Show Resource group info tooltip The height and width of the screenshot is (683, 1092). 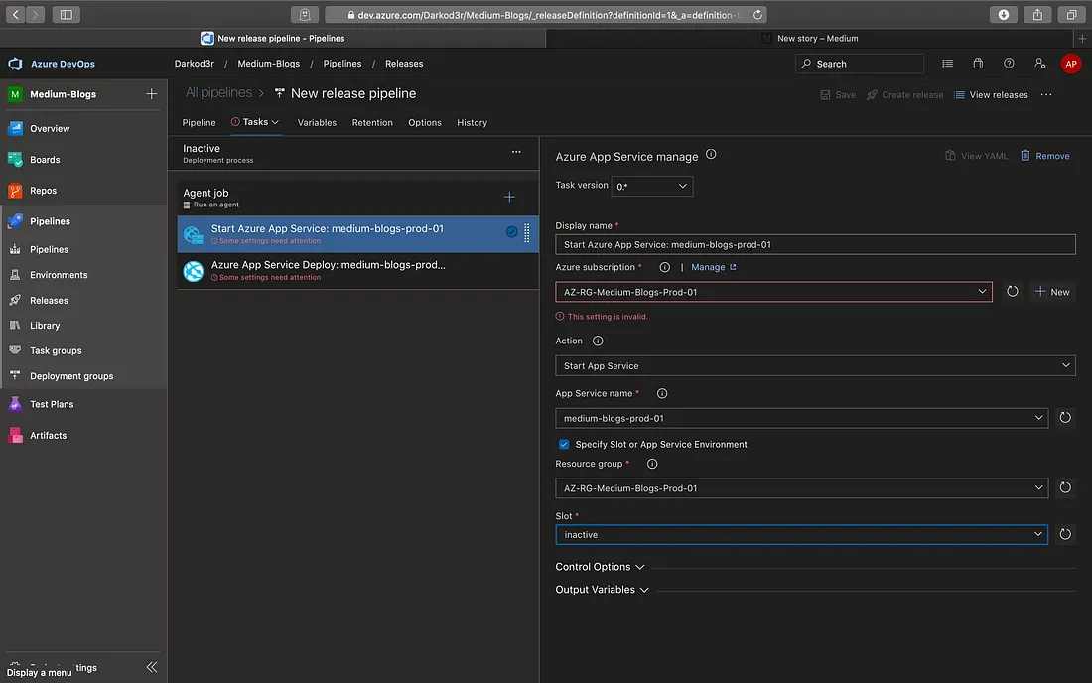[652, 464]
